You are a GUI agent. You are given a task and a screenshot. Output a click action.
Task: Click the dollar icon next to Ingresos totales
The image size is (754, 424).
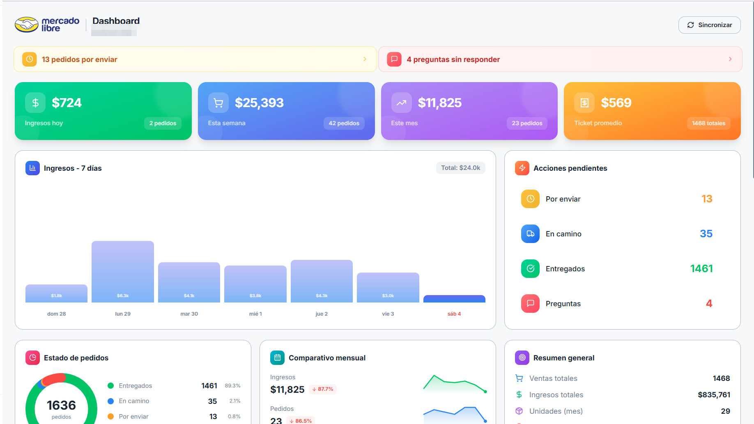tap(519, 394)
